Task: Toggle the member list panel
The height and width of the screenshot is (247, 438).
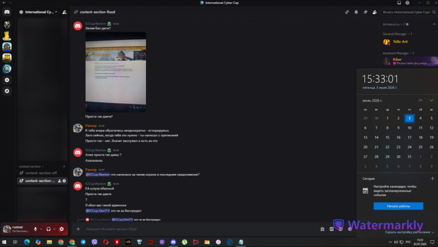Action: coord(375,12)
